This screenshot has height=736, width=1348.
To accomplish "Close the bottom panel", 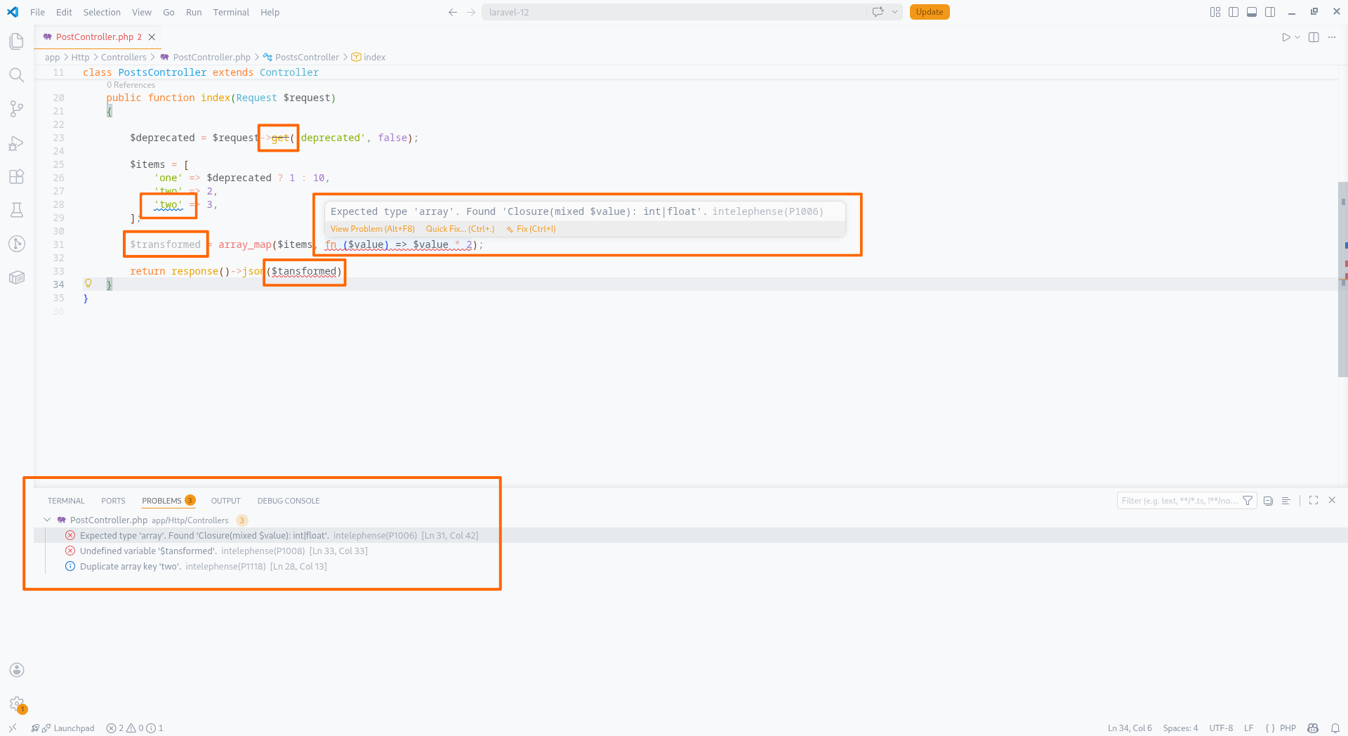I will (x=1332, y=500).
